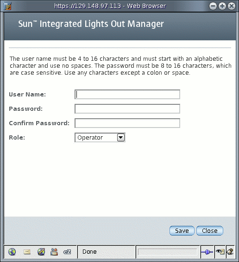The width and height of the screenshot is (239, 262).
Task: Click the 'Password:' label
Action: 26,109
